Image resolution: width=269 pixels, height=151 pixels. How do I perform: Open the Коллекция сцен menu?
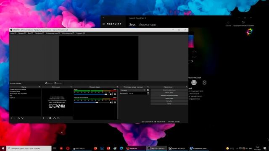click(x=53, y=33)
